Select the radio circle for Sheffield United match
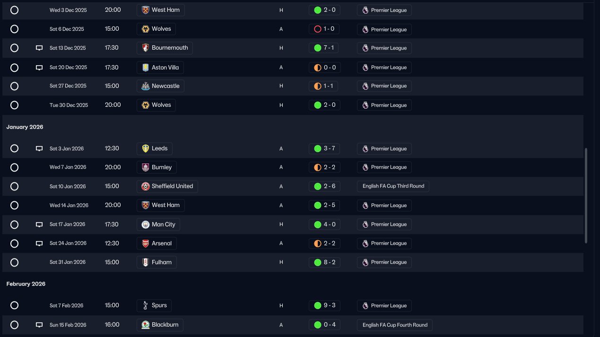Viewport: 600px width, 337px height. click(14, 186)
